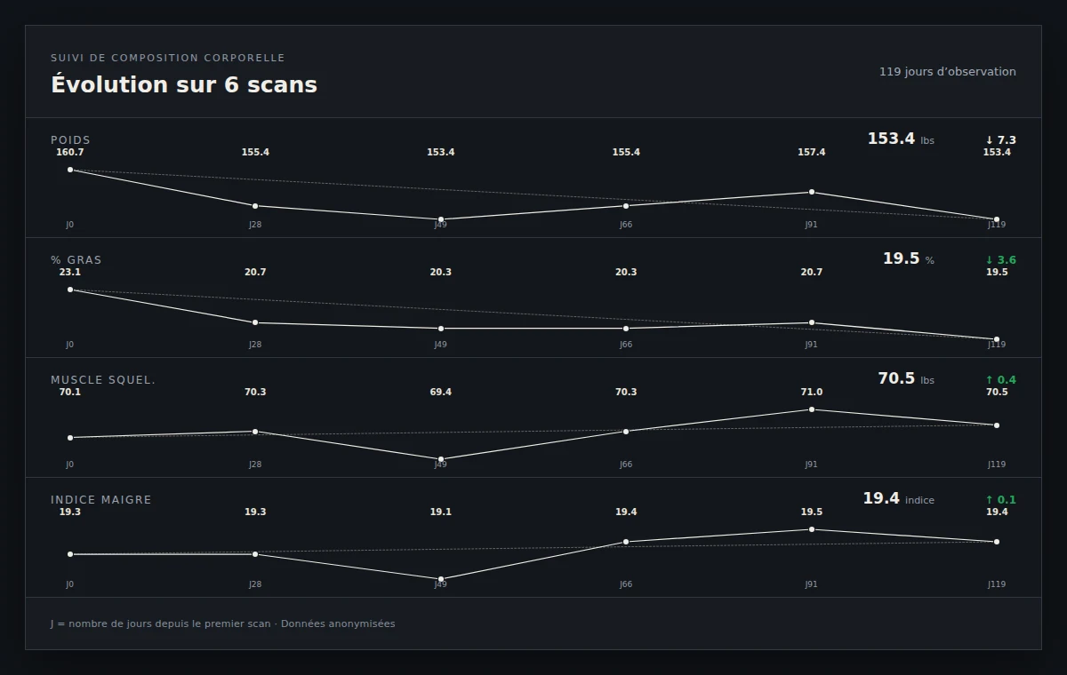Select the J66 axis label in MUSCLE SQUEL. row
This screenshot has height=675, width=1067.
pos(626,465)
